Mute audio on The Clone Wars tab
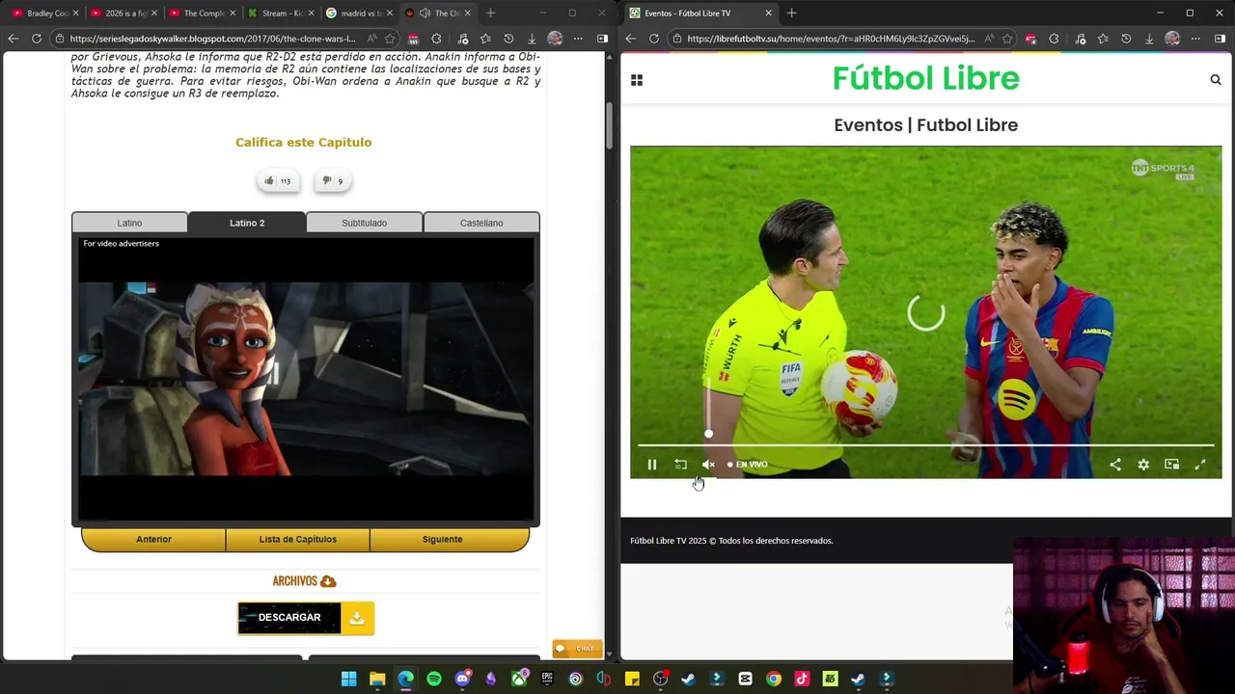1235x694 pixels. coord(425,13)
